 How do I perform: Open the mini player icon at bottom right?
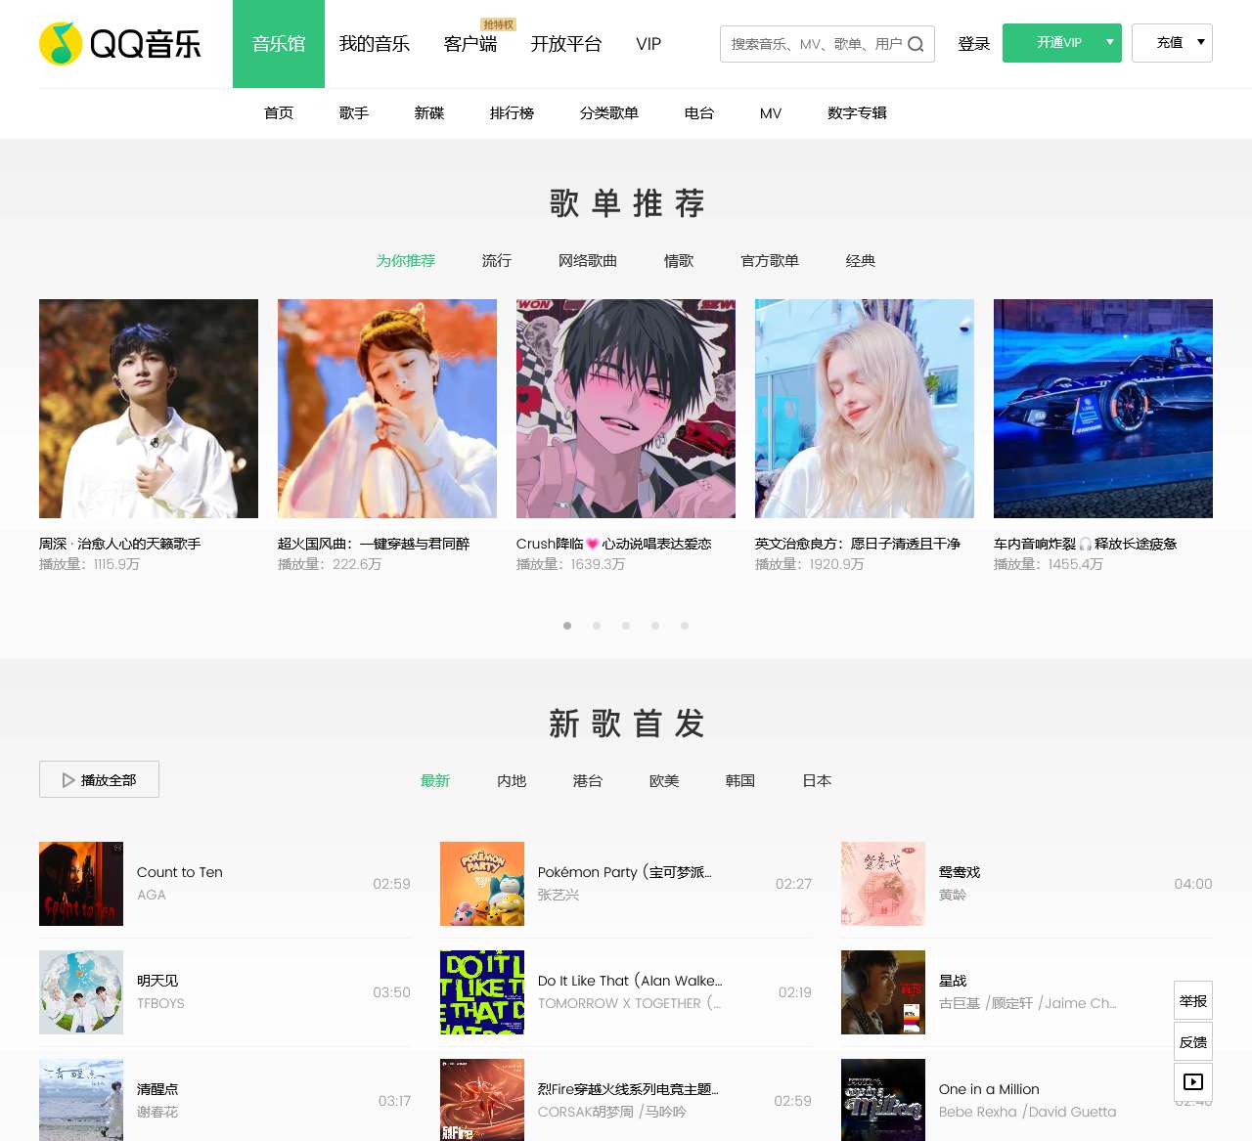pos(1192,1081)
